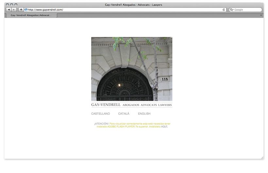Add a bookmark with the plus button
The height and width of the screenshot is (173, 268).
coord(21,10)
